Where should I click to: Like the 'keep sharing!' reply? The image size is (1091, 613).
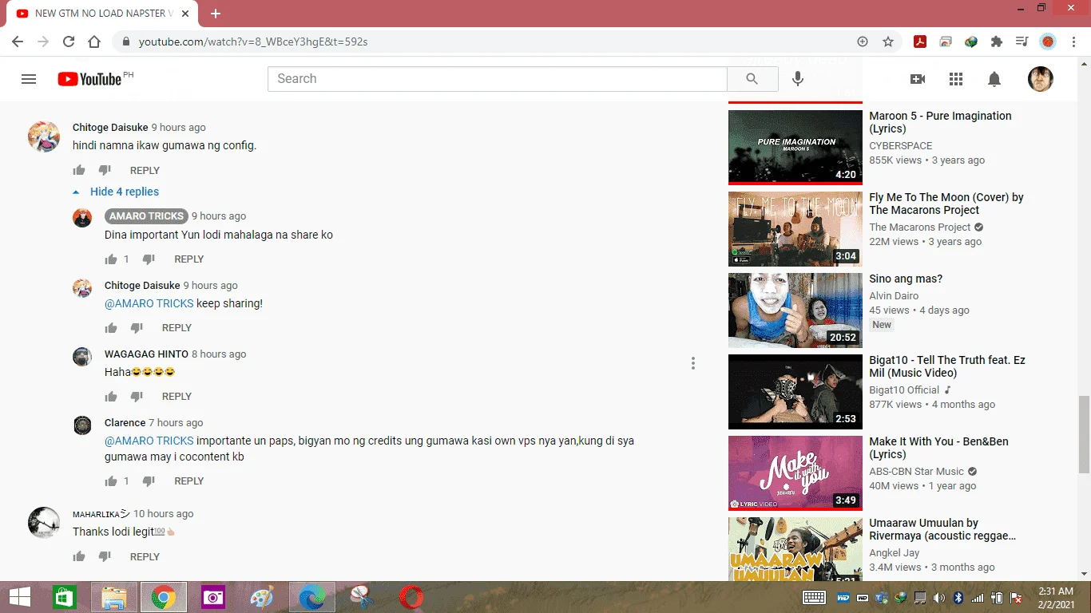(x=111, y=328)
